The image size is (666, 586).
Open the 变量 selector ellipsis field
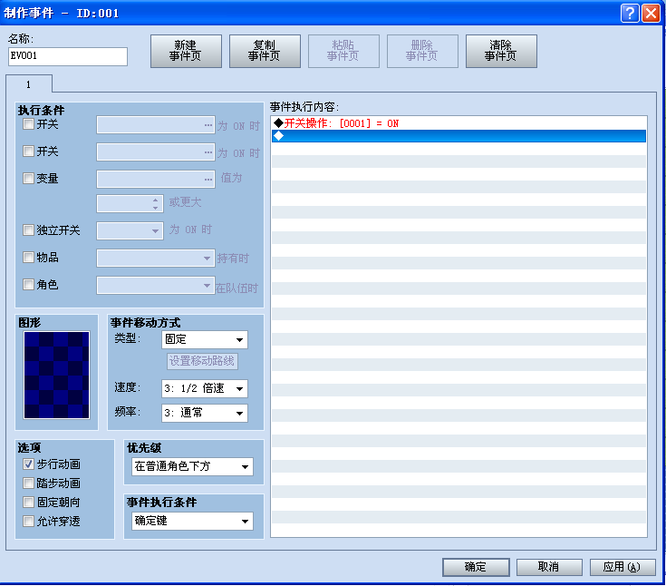156,179
